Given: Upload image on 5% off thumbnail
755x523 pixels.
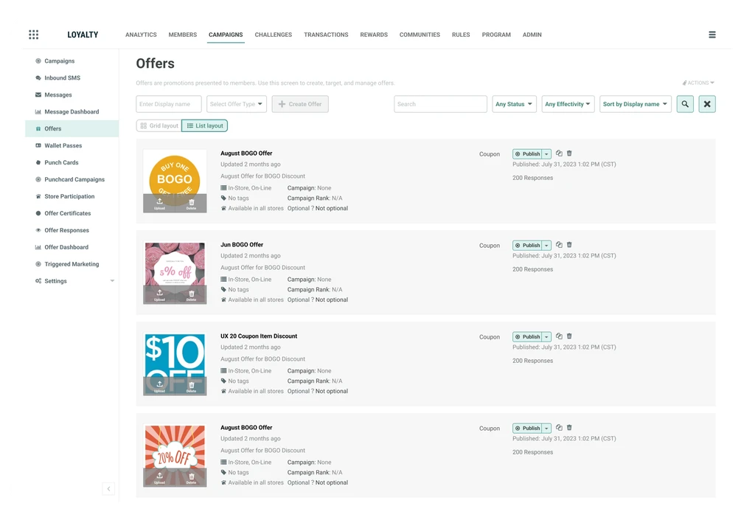Looking at the screenshot, I should click(159, 295).
